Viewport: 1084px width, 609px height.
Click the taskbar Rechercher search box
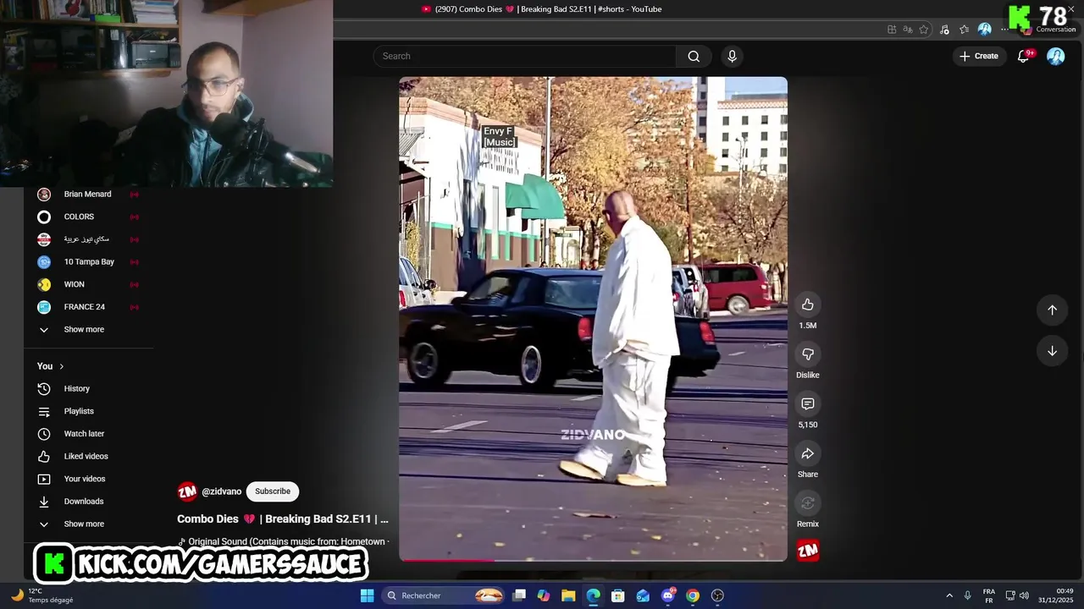tap(445, 595)
